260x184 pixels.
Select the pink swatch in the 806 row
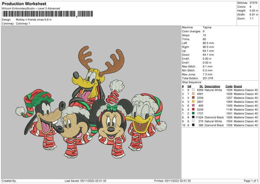193,105
